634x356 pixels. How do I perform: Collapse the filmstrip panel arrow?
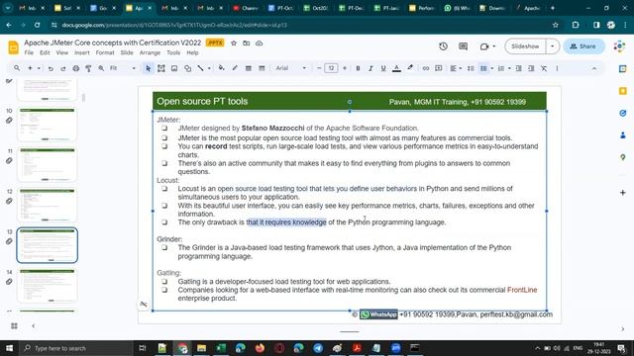point(33,325)
